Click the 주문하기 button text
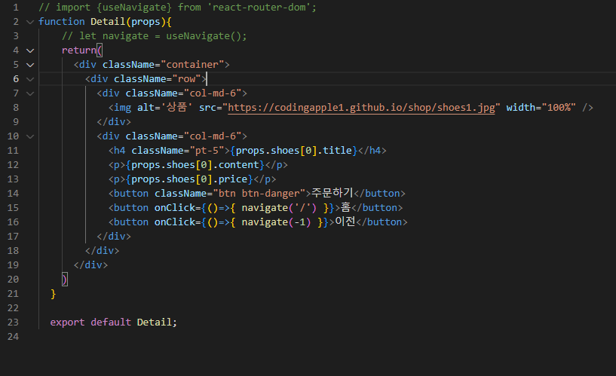Viewport: 616px width, 376px height. point(333,193)
